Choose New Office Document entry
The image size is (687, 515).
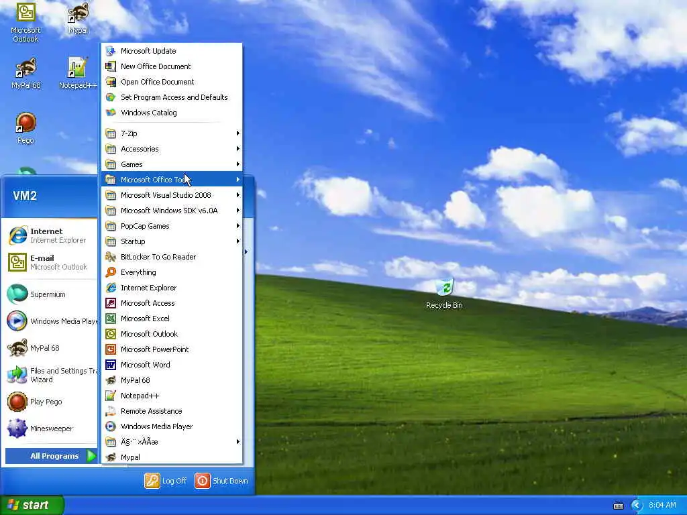point(172,66)
